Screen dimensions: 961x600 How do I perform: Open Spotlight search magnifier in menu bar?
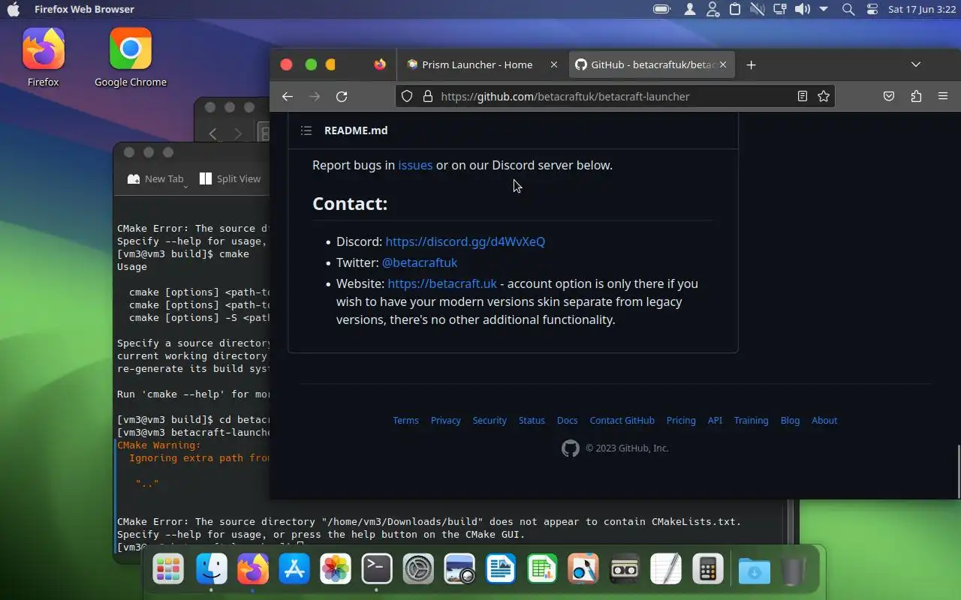848,10
